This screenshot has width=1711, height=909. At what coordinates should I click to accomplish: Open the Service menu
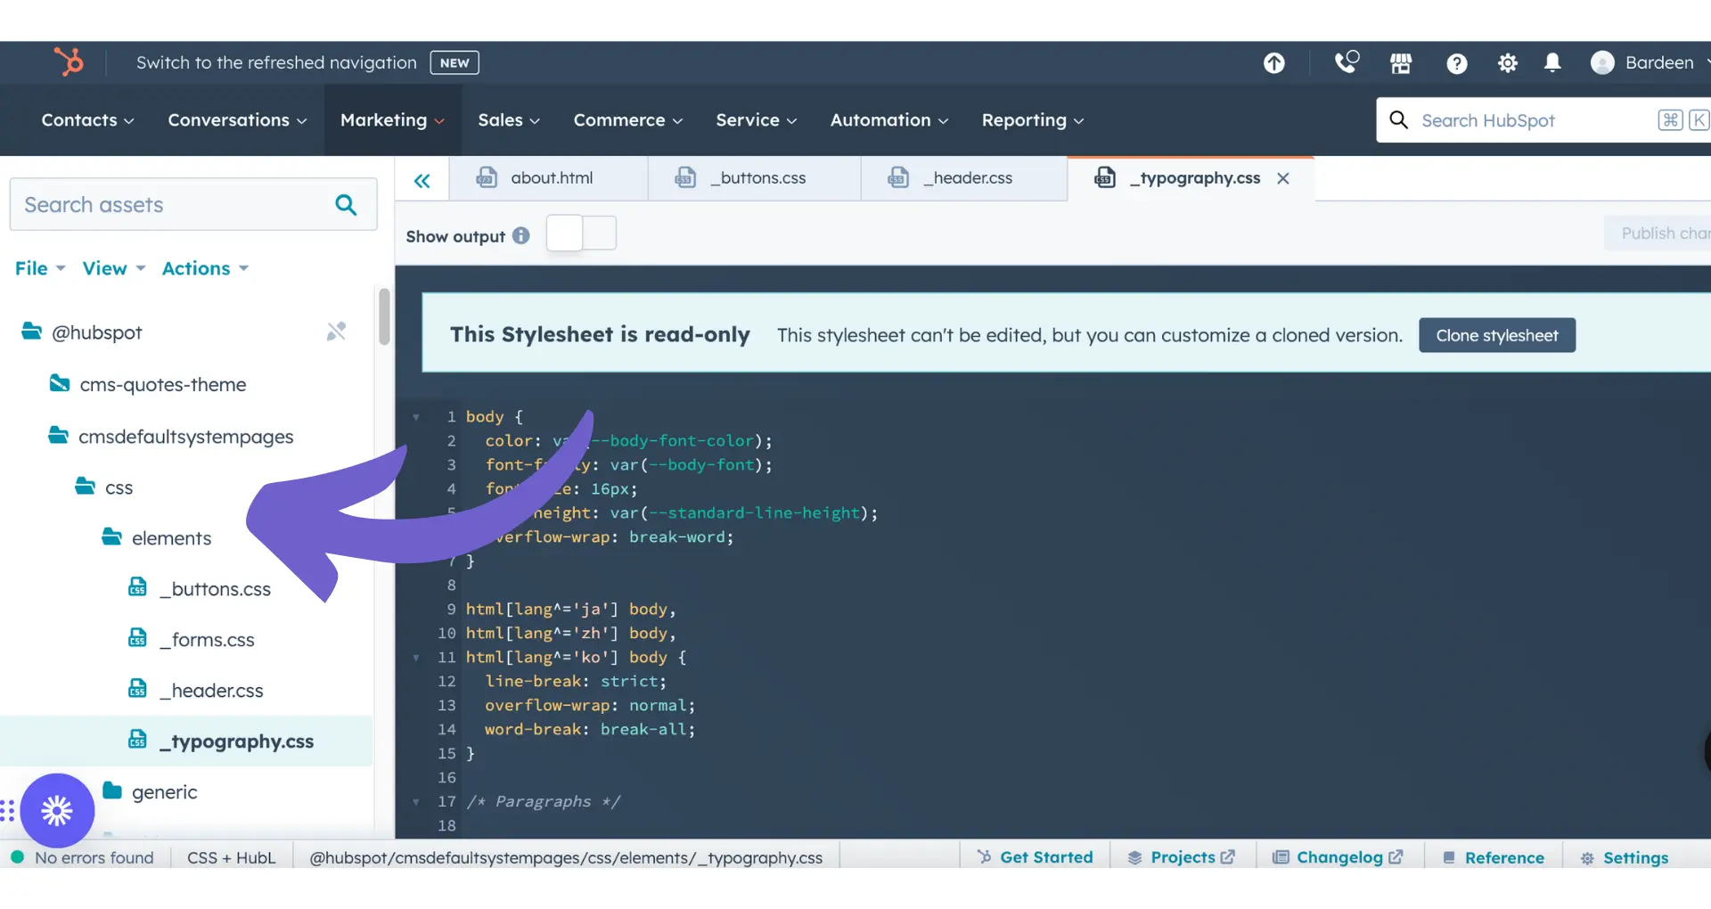click(x=757, y=120)
